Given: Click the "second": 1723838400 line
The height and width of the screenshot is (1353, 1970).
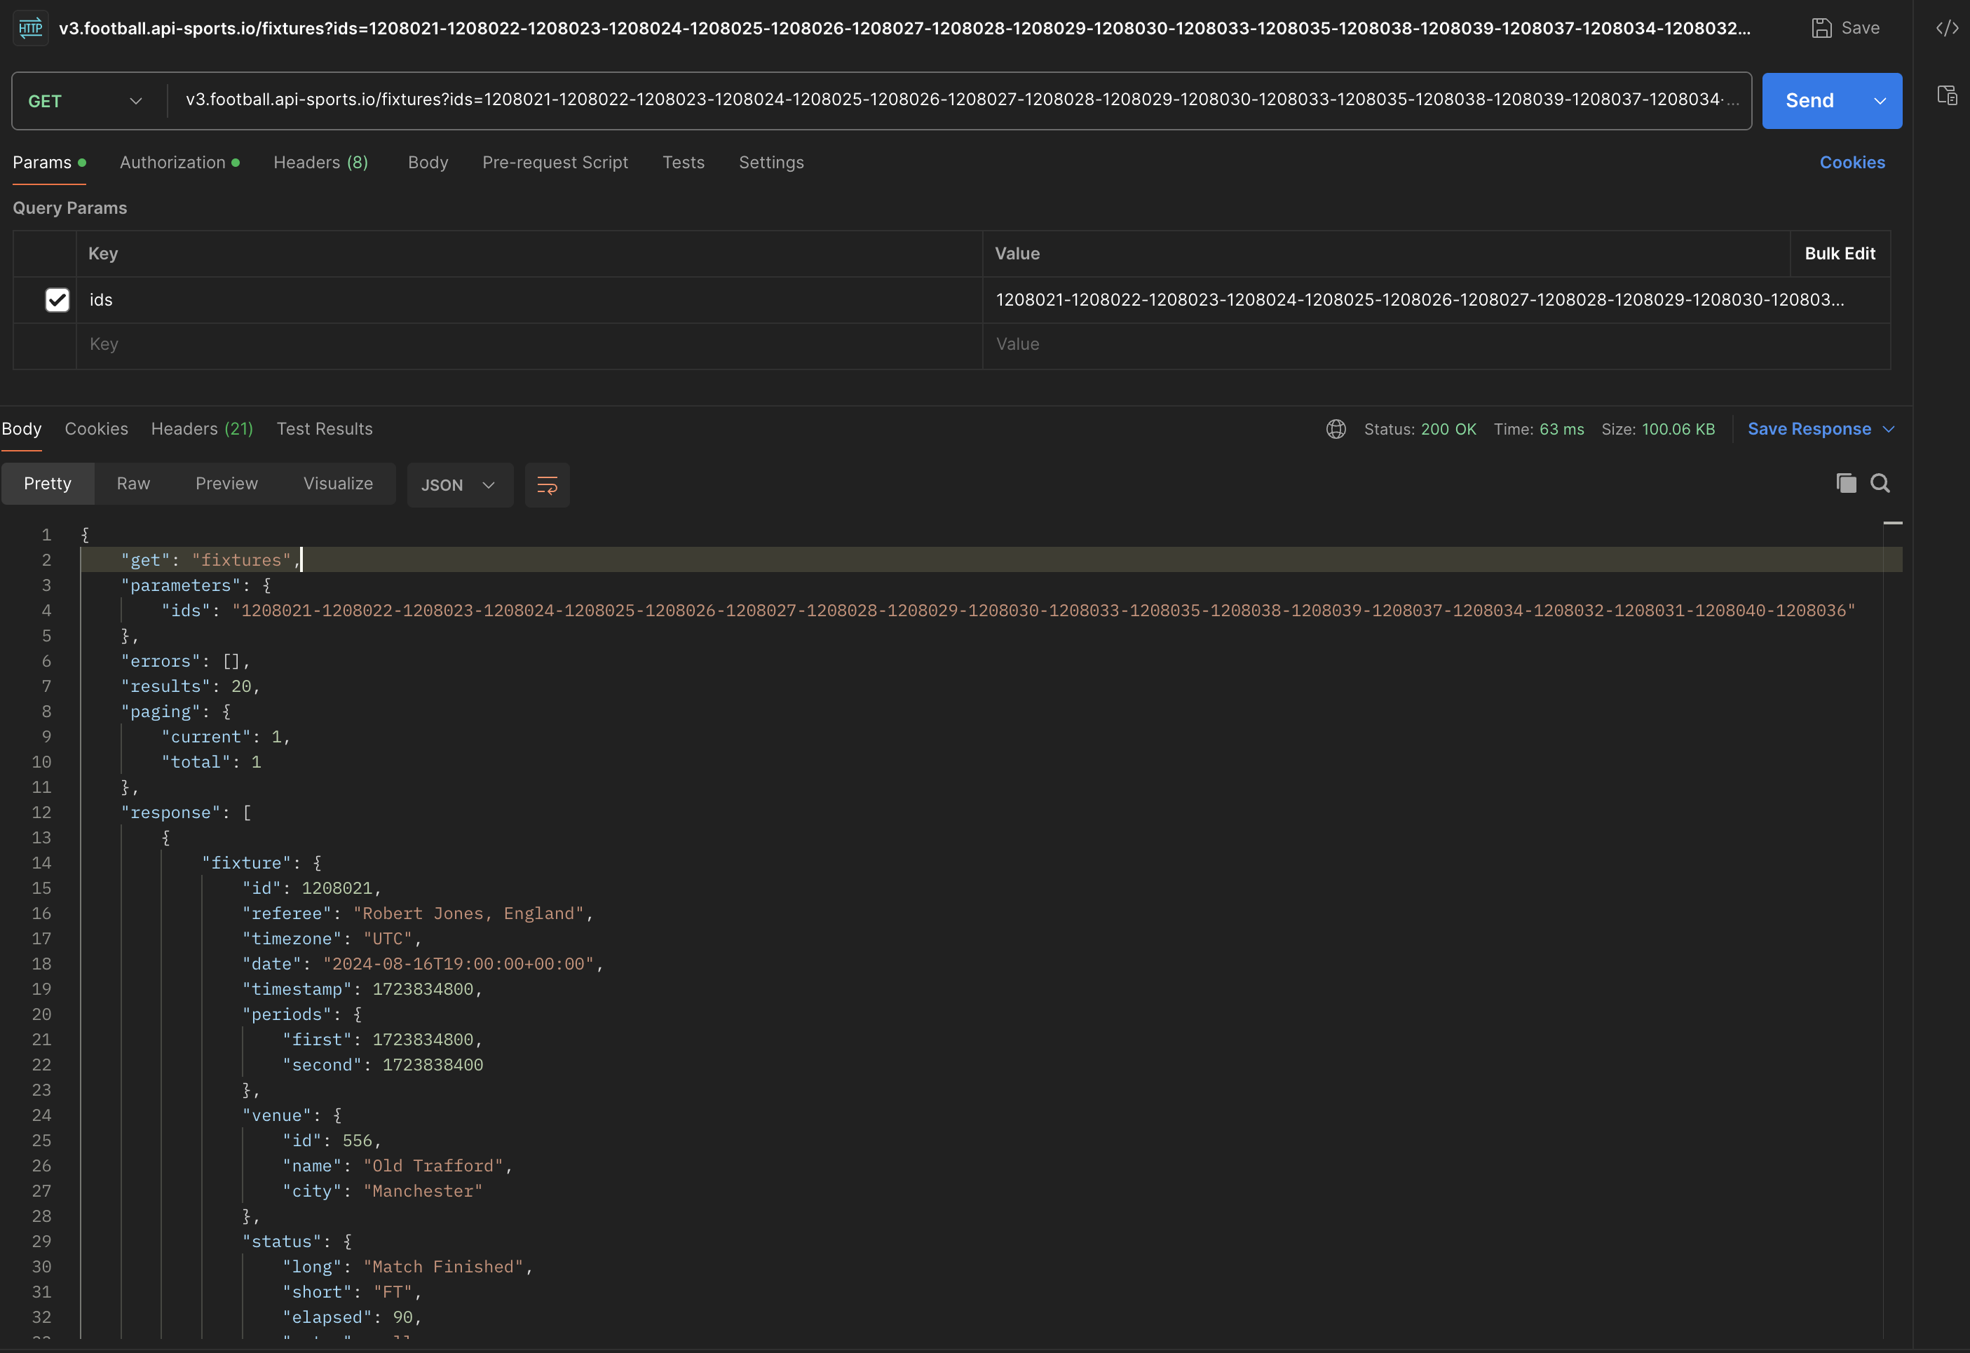Looking at the screenshot, I should (x=382, y=1066).
